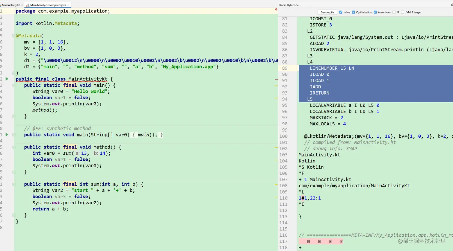Click the '// $FF: synthetic method' comment
This screenshot has height=251, width=453.
pos(58,129)
